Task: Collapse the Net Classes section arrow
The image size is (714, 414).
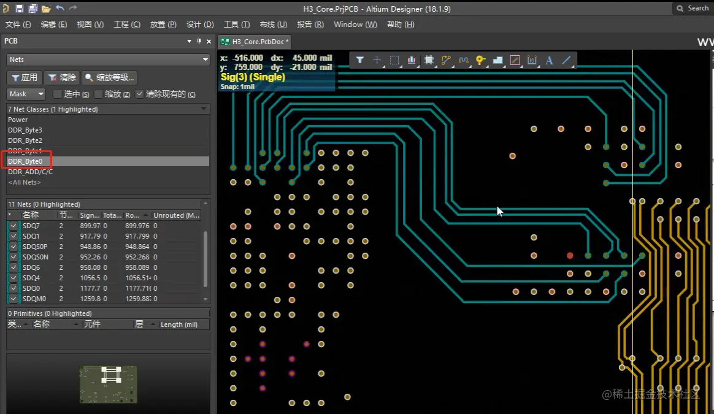Action: (x=204, y=109)
